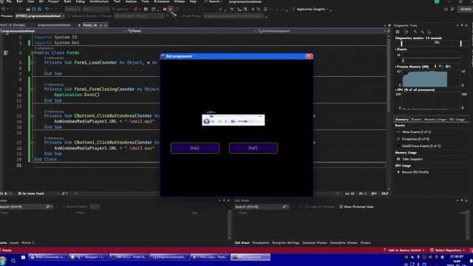The width and height of the screenshot is (473, 266).
Task: Click the Record CPU Profile link
Action: click(x=415, y=172)
